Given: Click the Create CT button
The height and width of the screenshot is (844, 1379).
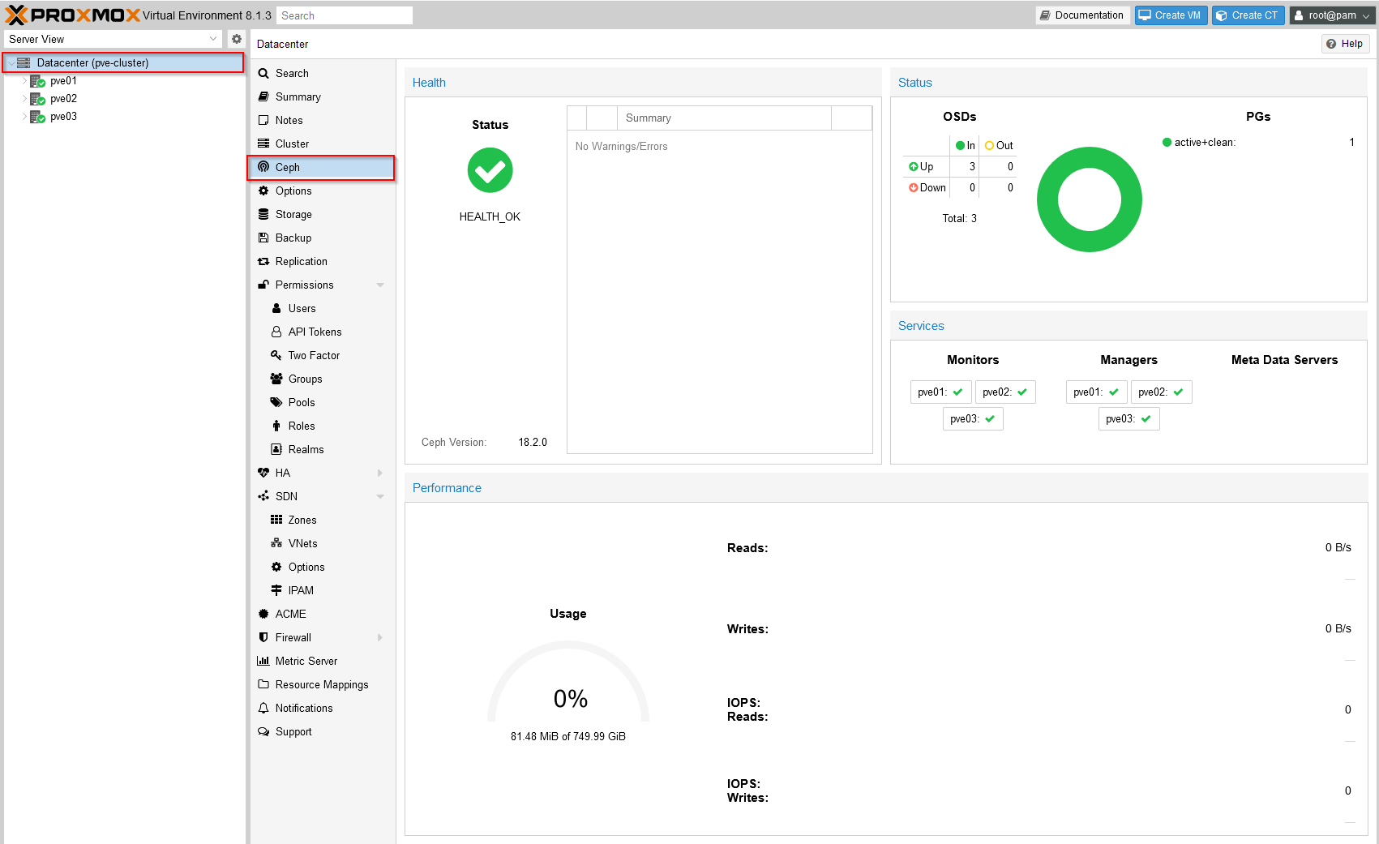Looking at the screenshot, I should 1248,15.
